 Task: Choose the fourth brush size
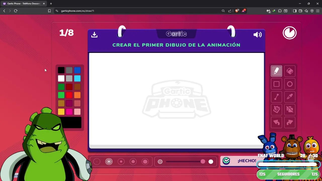point(133,162)
